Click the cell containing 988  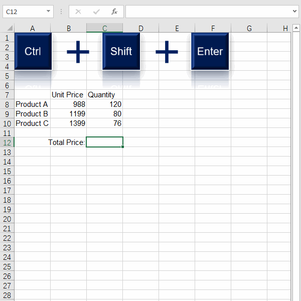(x=69, y=104)
